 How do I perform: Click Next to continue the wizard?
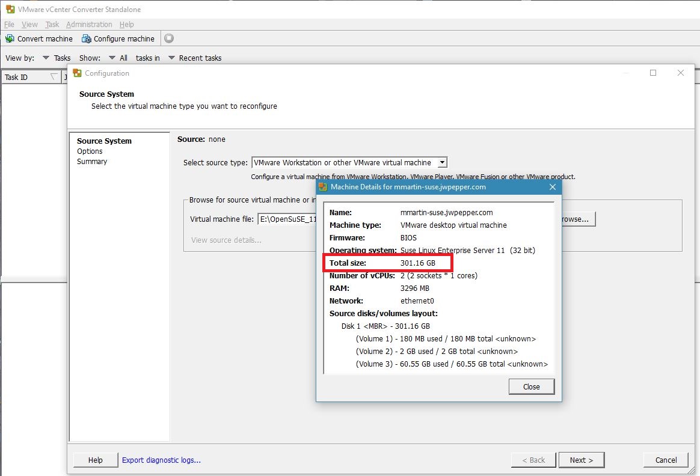coord(581,460)
